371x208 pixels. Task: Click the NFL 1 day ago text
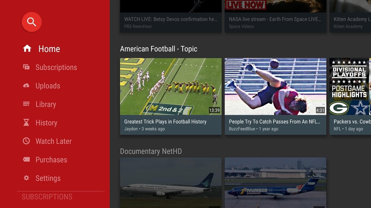(348, 129)
